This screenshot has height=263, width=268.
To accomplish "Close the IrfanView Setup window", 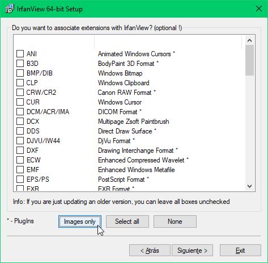I will point(258,9).
